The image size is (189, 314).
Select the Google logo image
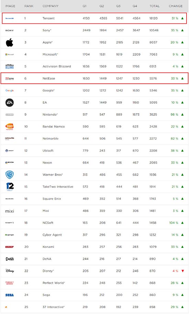[x=9, y=91]
